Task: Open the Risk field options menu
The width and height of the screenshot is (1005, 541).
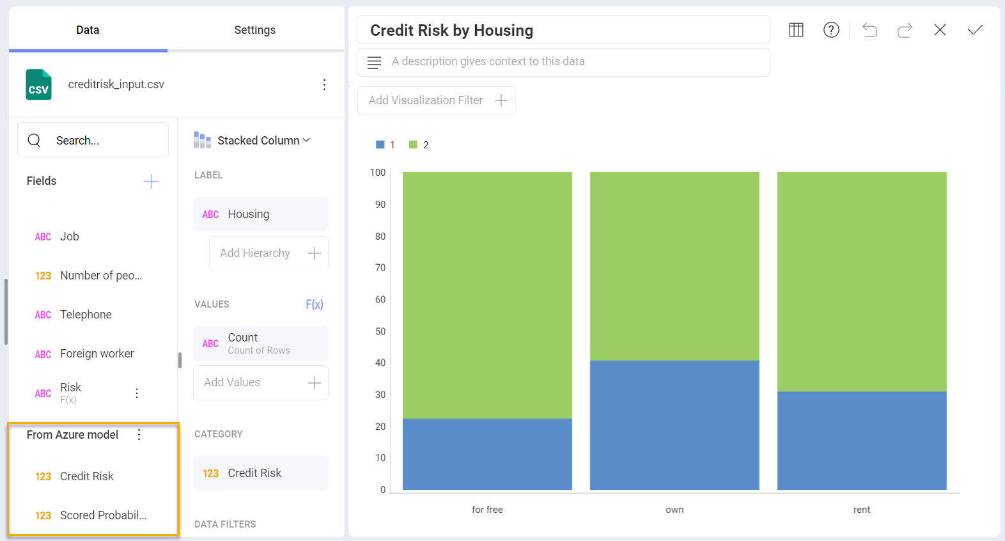Action: [137, 393]
